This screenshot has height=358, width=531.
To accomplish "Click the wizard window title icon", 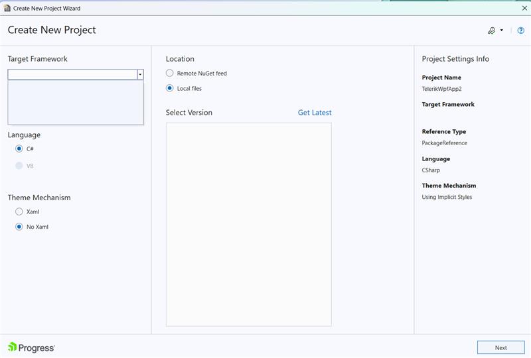I will pos(7,8).
